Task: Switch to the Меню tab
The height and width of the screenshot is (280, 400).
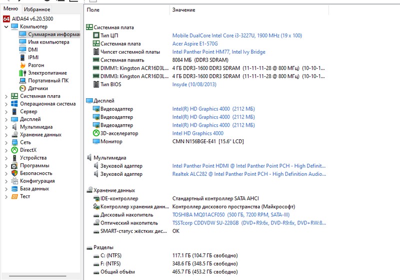Action: [11, 9]
